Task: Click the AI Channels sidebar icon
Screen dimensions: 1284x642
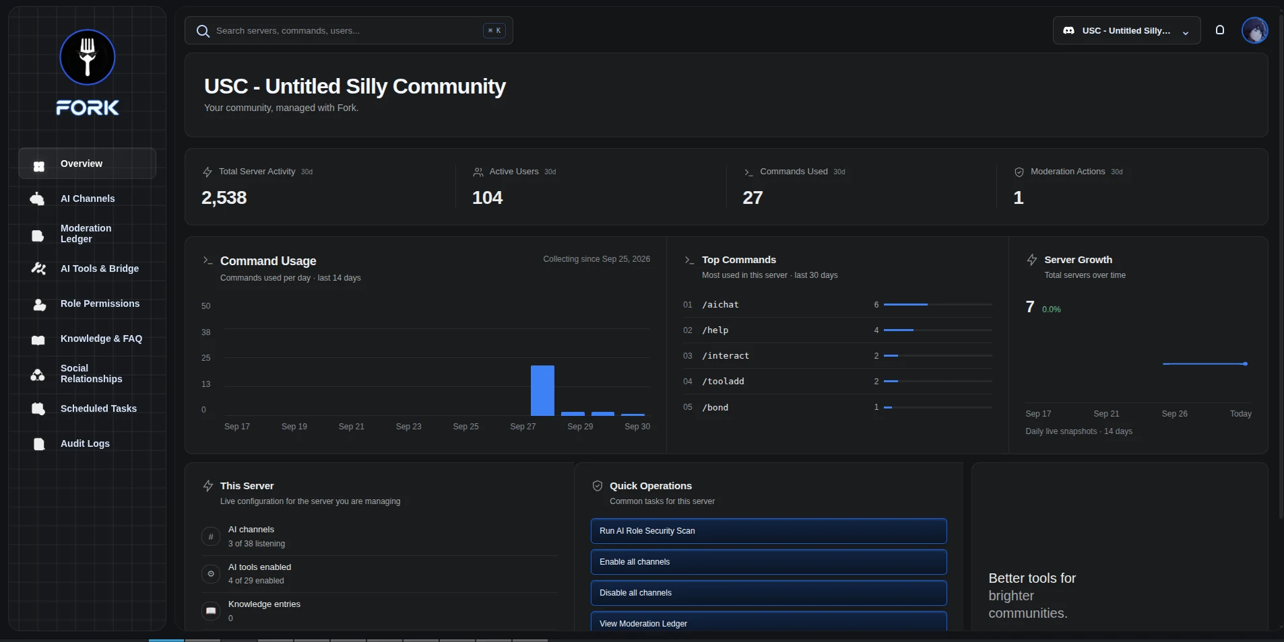Action: tap(38, 199)
